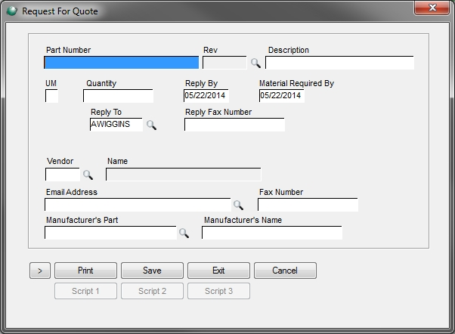This screenshot has width=455, height=334.
Task: Click the Cancel button
Action: [285, 271]
